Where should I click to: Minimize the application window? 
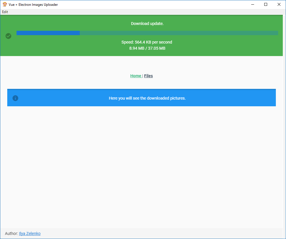tap(253, 5)
